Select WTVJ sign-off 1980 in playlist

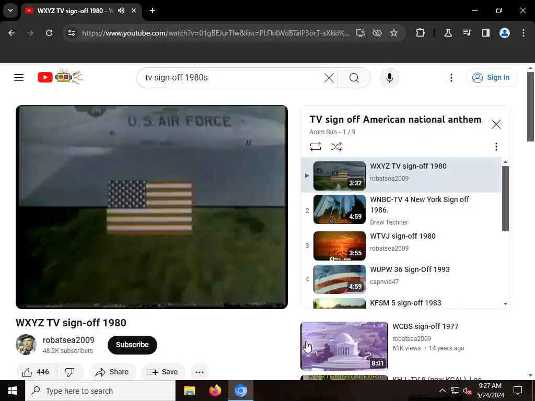401,246
